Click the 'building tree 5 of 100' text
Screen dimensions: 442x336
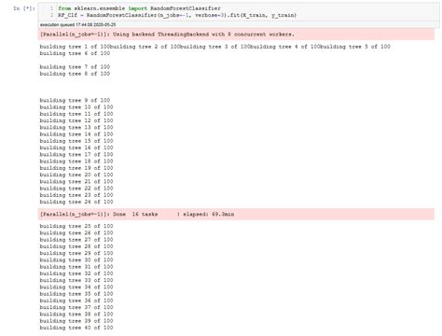(355, 47)
